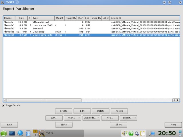Image resolution: width=183 pixels, height=137 pixels.
Task: Launch the web browser globe icon
Action: [x=20, y=133]
